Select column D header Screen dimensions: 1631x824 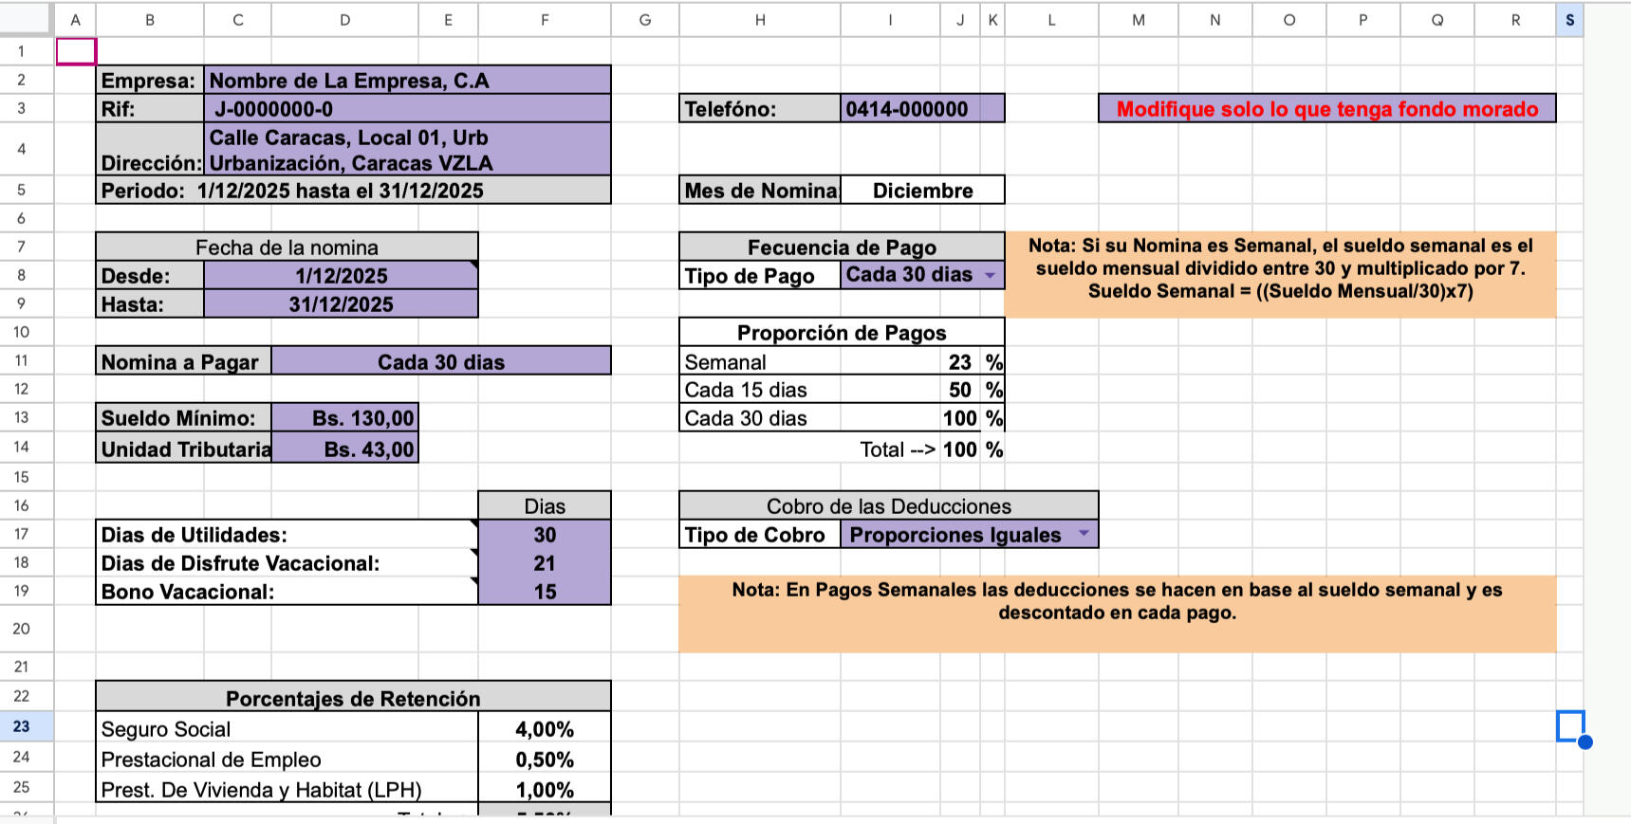(x=344, y=20)
